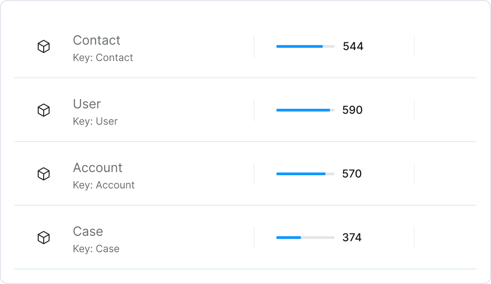Click the cube icon beside Case

click(x=43, y=238)
